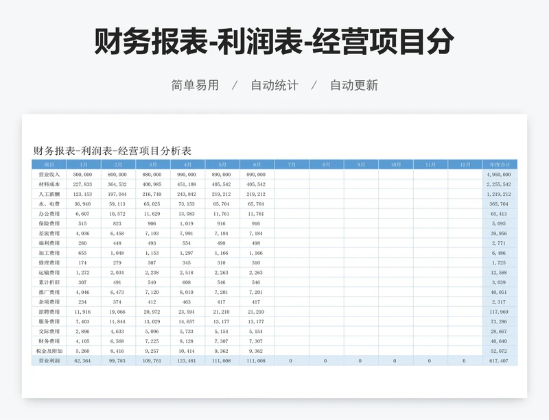This screenshot has height=420, width=549.
Task: Select March utilities cell 65,025
Action: [152, 204]
